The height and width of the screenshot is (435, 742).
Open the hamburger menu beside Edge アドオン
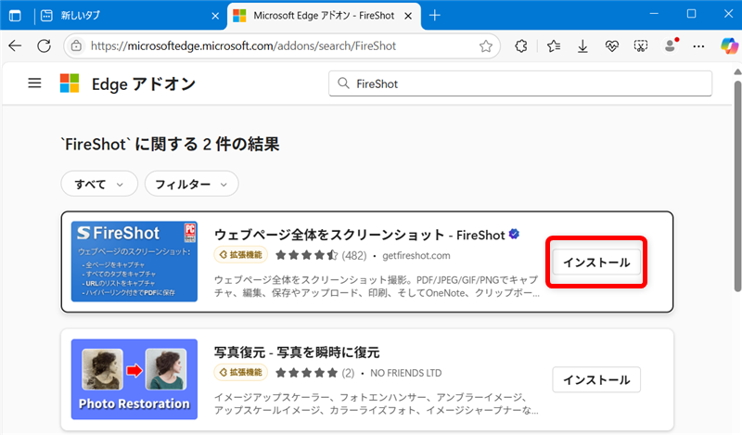(35, 83)
